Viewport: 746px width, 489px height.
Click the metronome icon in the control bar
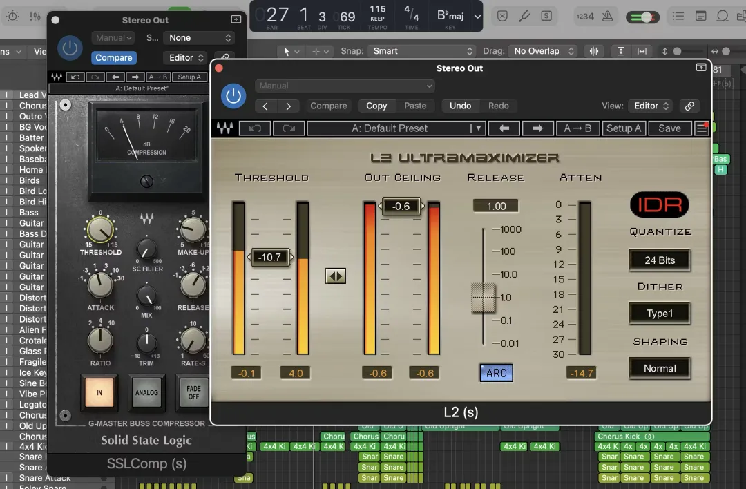(x=608, y=16)
